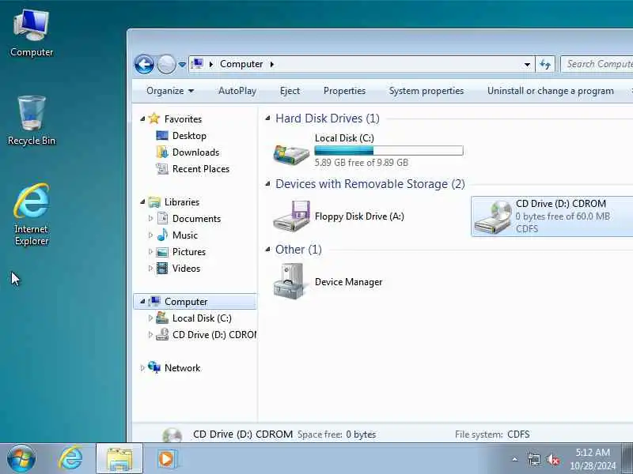Image resolution: width=633 pixels, height=474 pixels.
Task: Click the taskbar clock showing 5:12 AM
Action: point(593,459)
